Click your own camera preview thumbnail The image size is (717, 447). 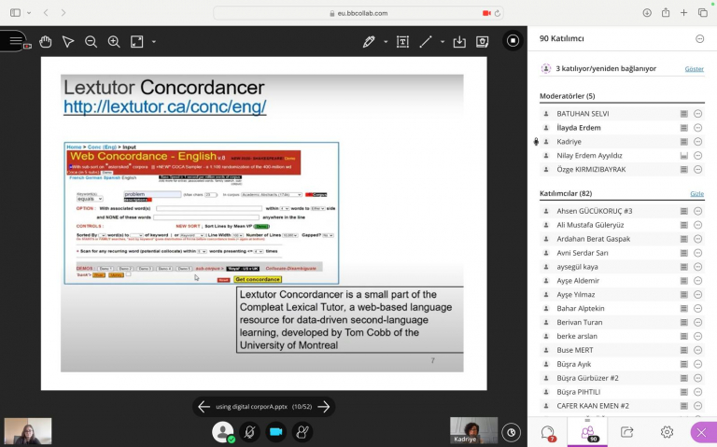click(28, 431)
